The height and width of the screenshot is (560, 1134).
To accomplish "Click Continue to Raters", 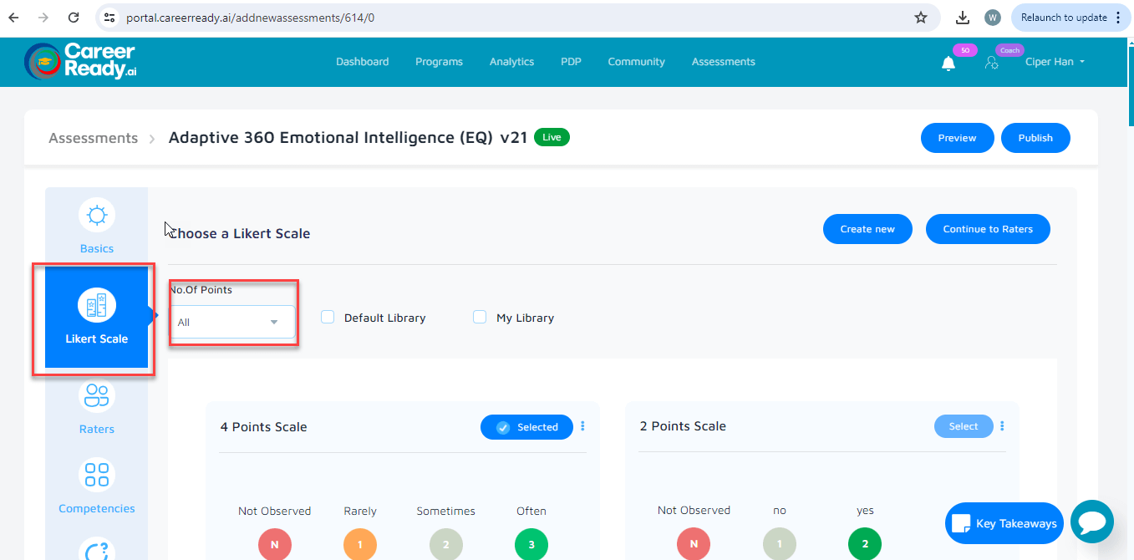I will [988, 228].
